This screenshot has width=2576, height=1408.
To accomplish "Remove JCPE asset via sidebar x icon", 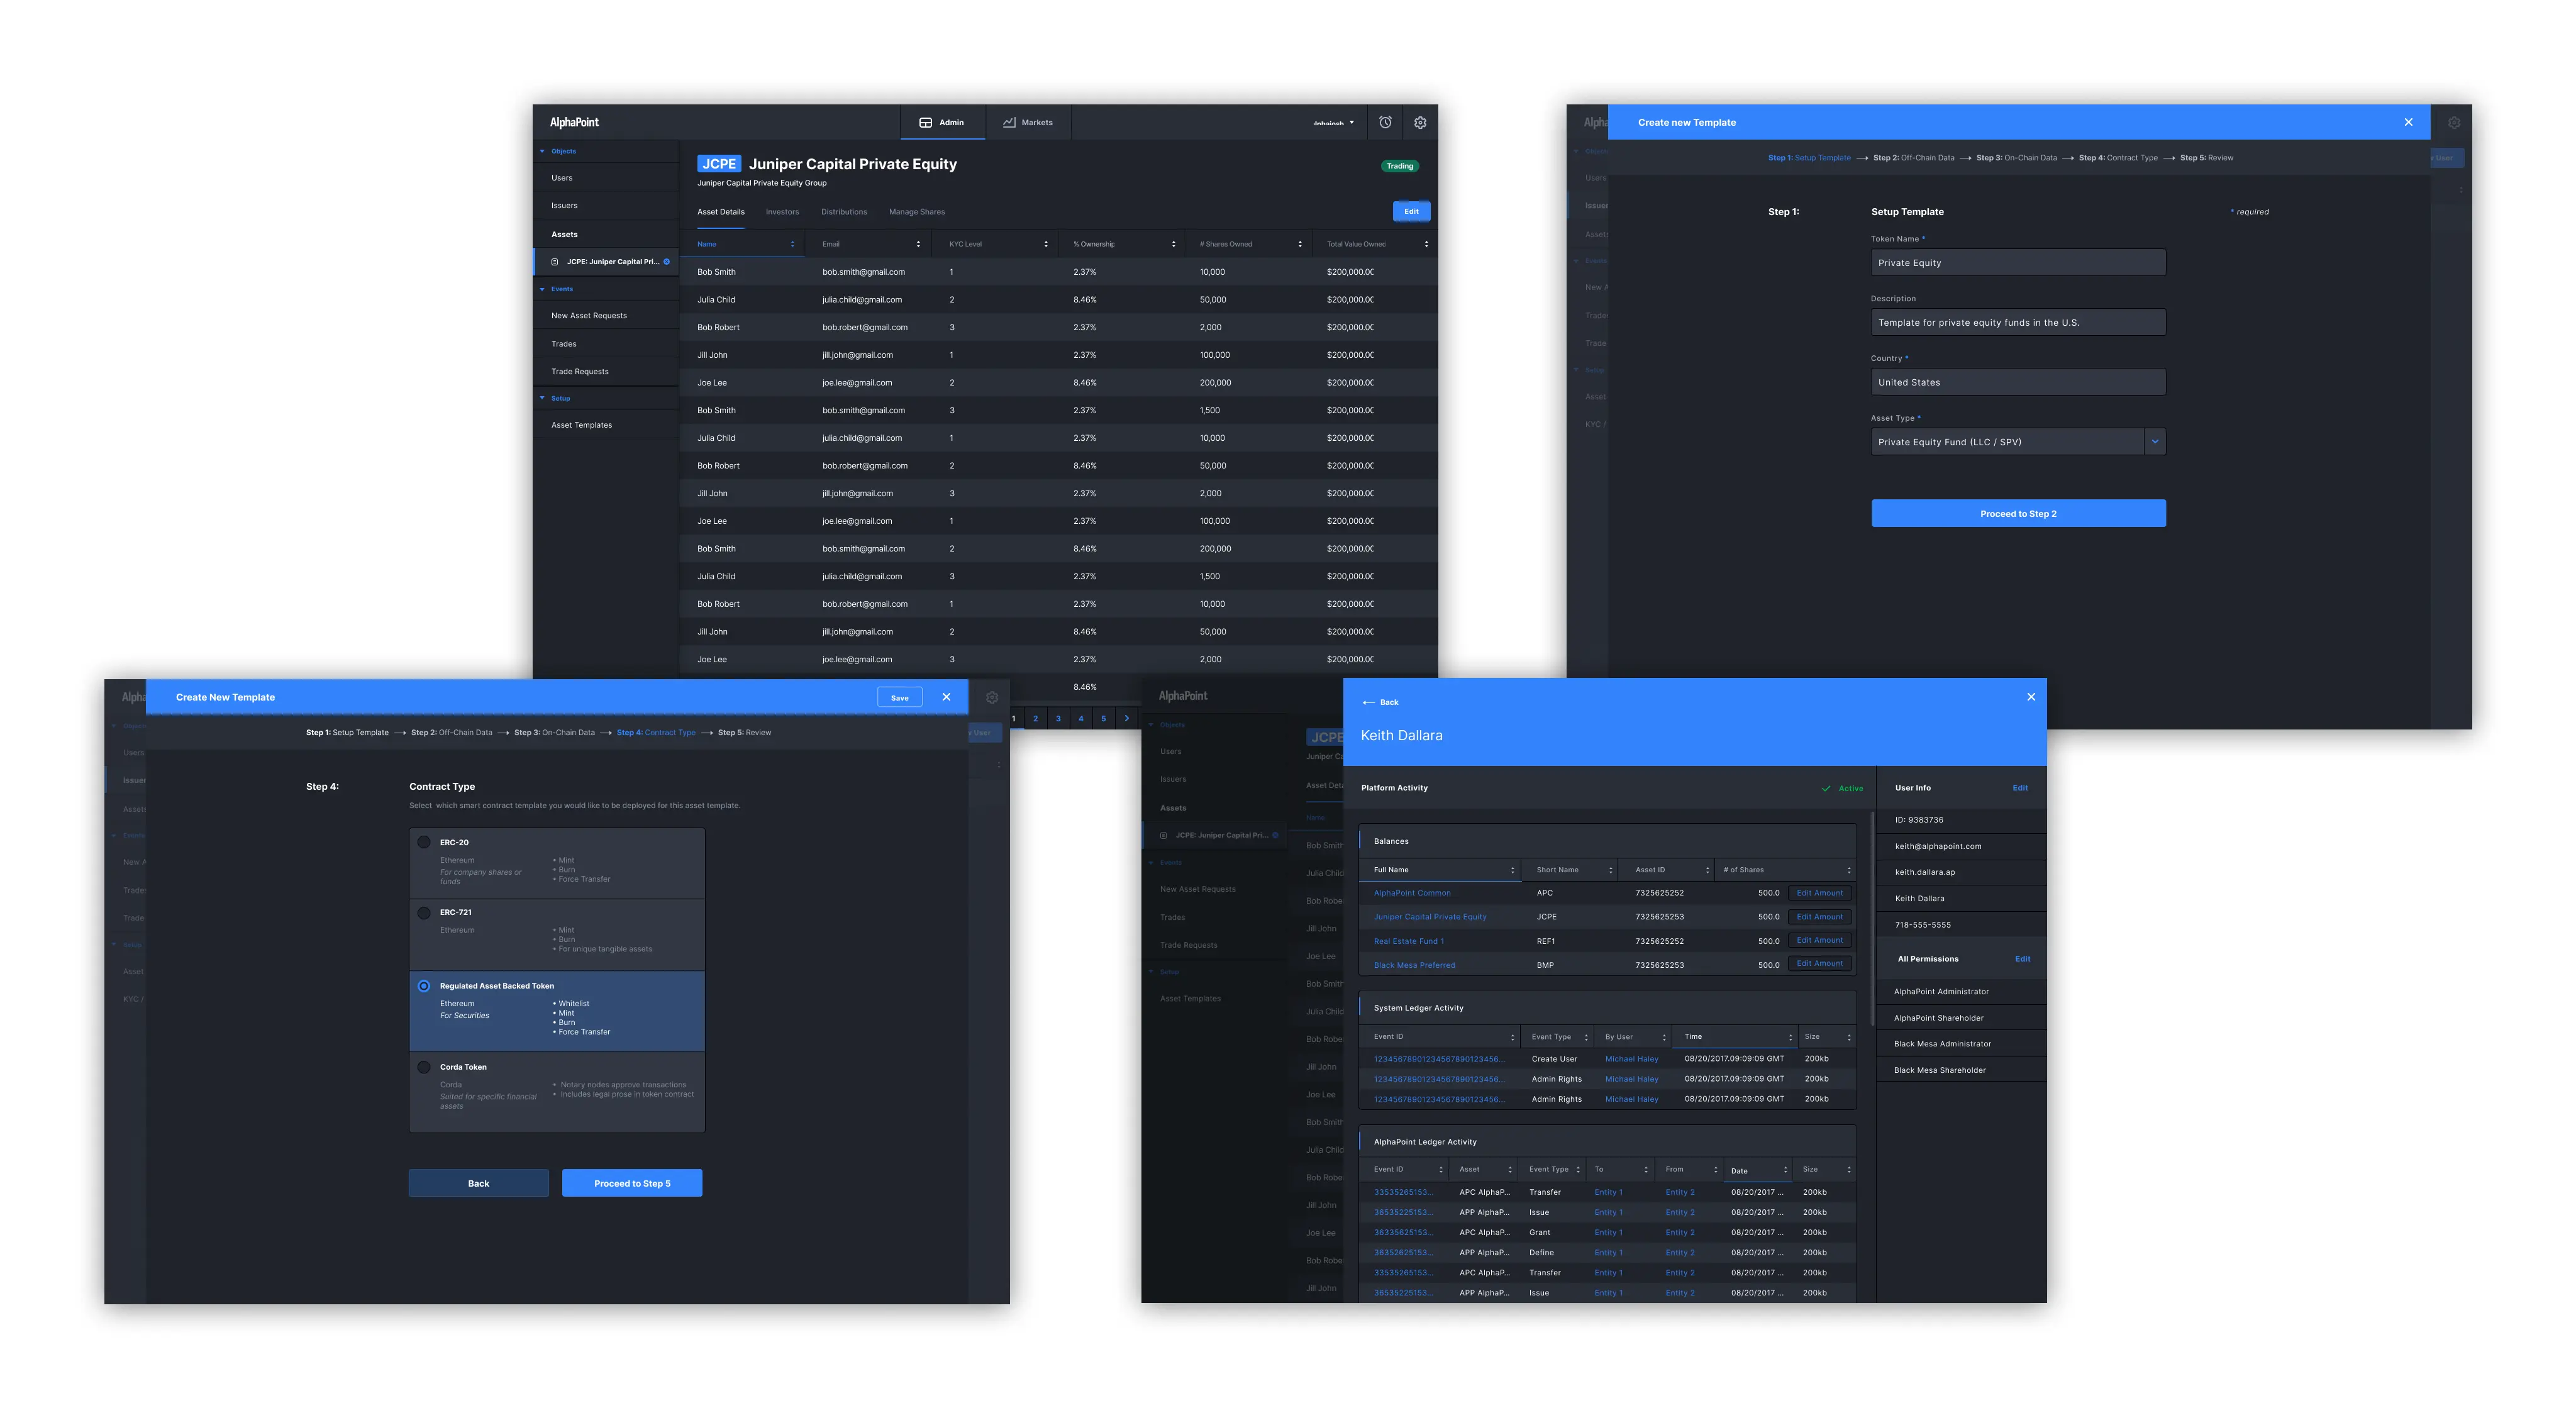I will click(667, 262).
